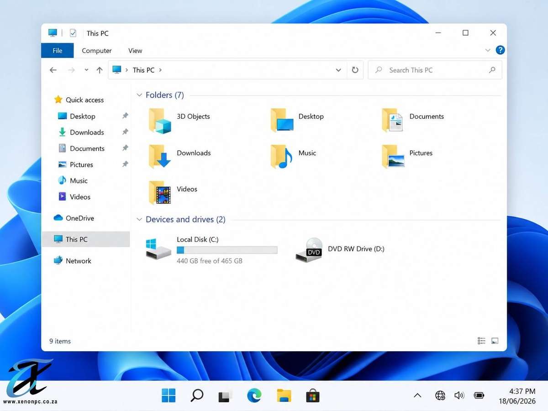Collapse the Devices and drives group
Screen dimensions: 548x411
tap(139, 220)
